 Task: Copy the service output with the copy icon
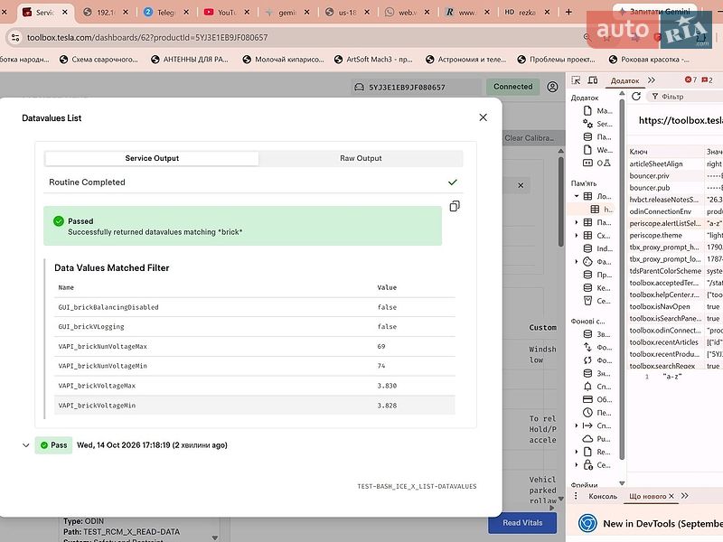tap(455, 206)
